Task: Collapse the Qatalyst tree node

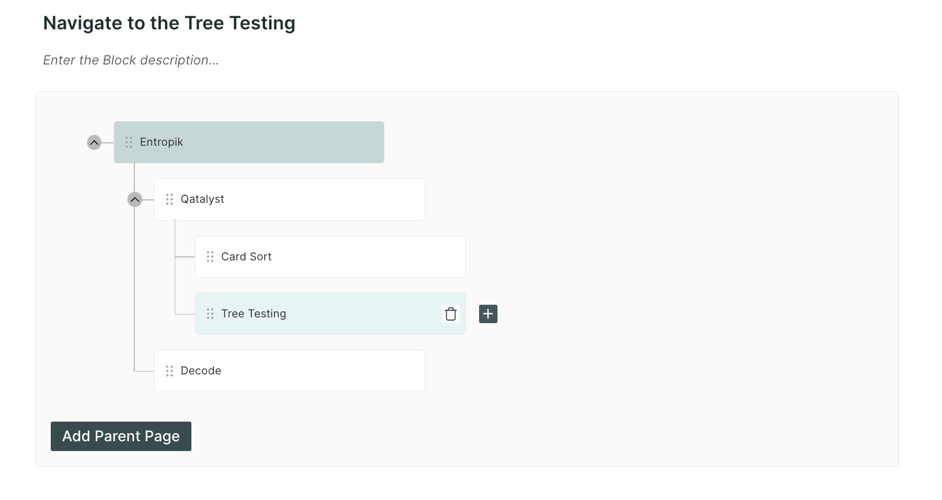Action: pos(135,199)
